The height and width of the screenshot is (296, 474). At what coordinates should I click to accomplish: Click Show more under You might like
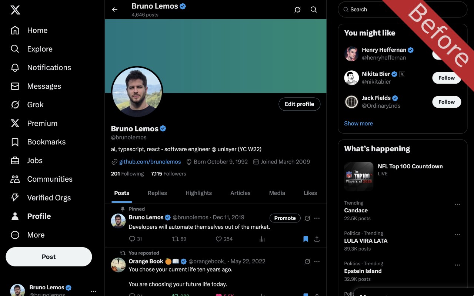(x=358, y=124)
